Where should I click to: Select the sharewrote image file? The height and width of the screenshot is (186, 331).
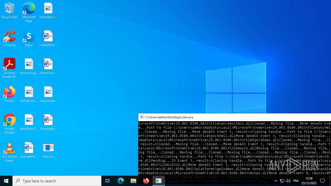(x=48, y=95)
